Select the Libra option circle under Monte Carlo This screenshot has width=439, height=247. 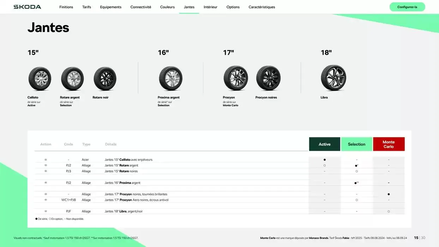(x=389, y=211)
